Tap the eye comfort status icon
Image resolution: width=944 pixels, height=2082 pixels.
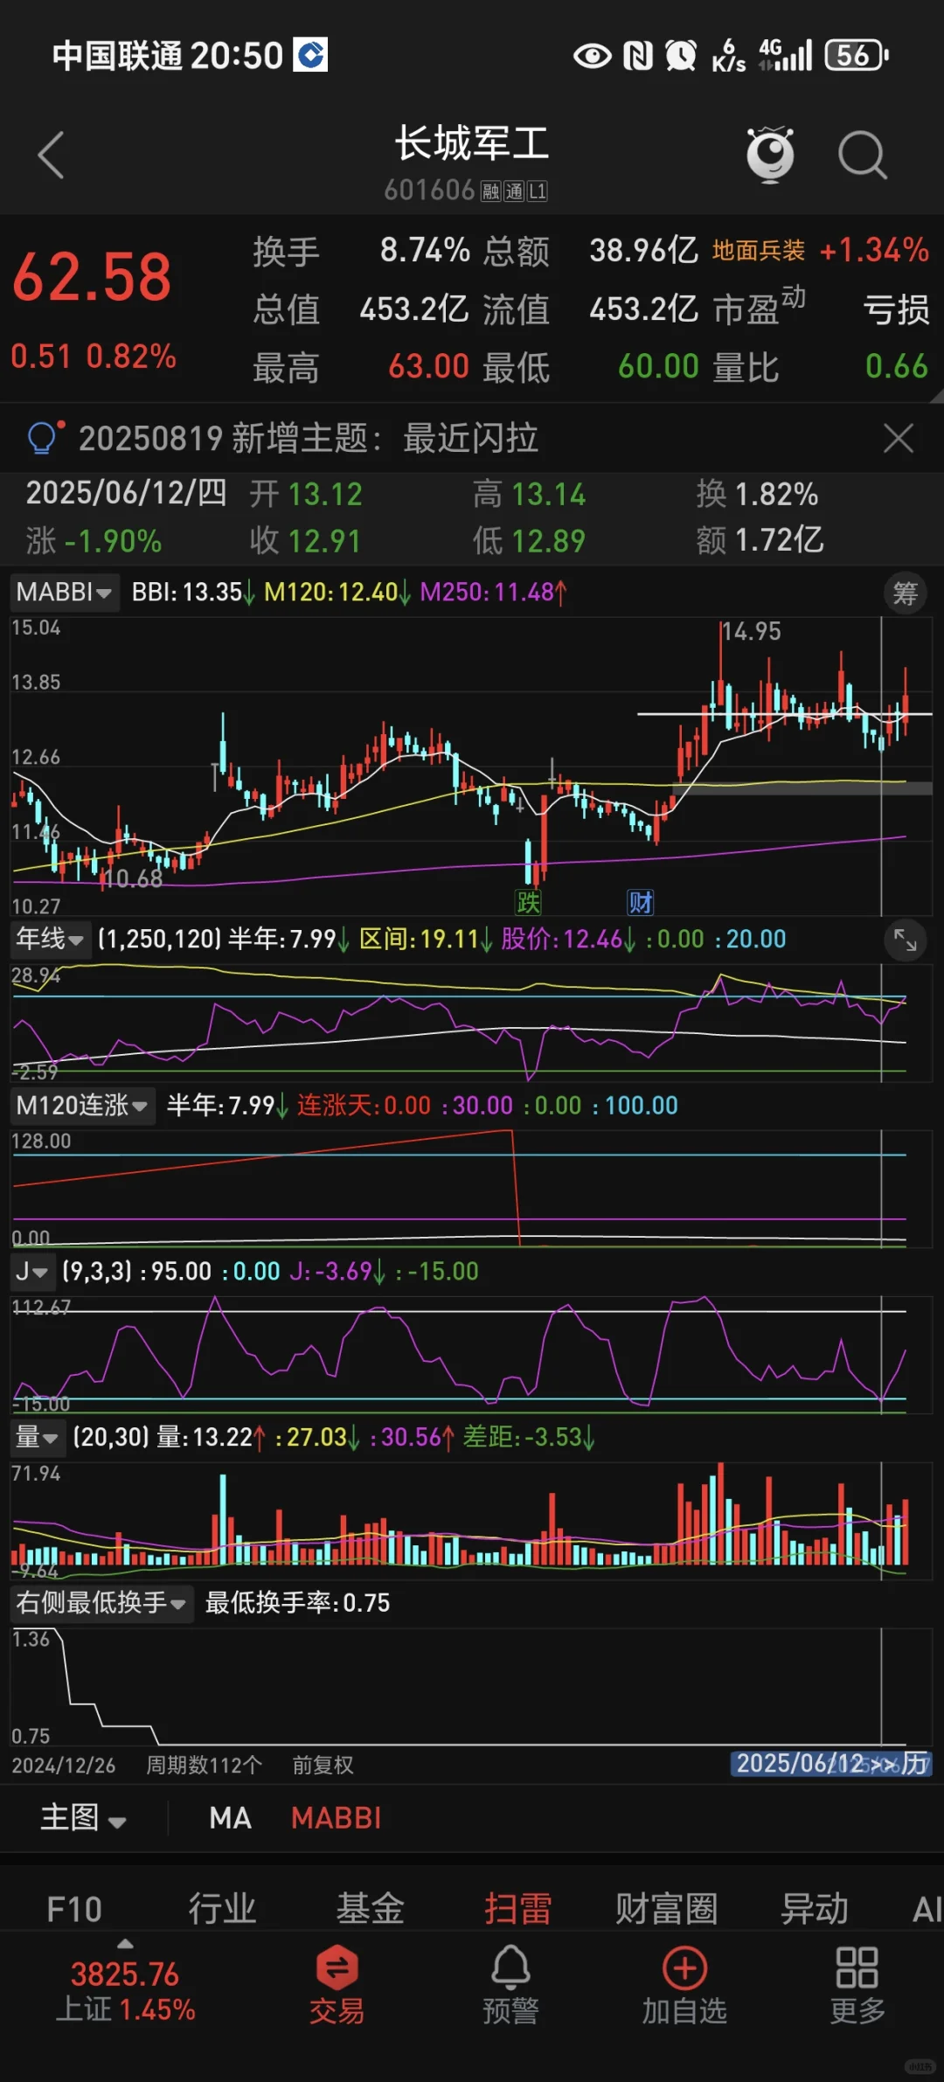point(592,56)
